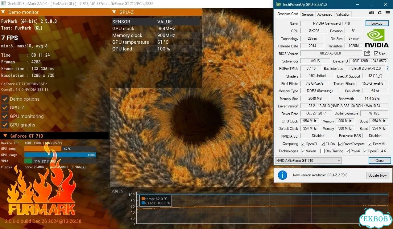Toggle FurMark GPU graphs checkmark
This screenshot has height=229, width=393.
pyautogui.click(x=5, y=125)
